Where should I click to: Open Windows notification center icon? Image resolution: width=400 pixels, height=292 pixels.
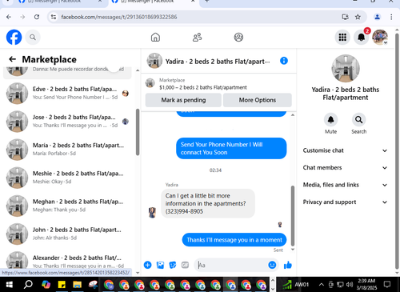click(x=387, y=284)
